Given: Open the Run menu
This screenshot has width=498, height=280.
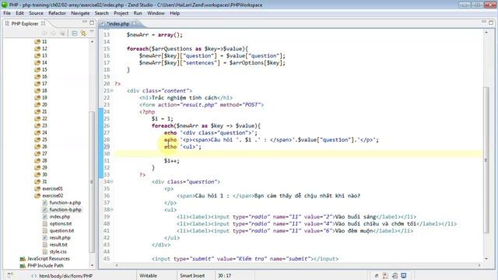Looking at the screenshot, I should (x=138, y=13).
